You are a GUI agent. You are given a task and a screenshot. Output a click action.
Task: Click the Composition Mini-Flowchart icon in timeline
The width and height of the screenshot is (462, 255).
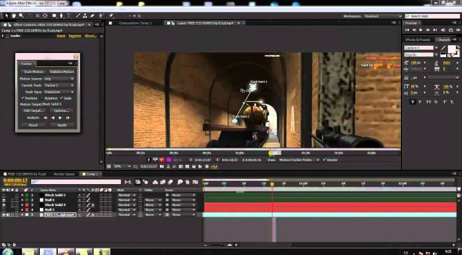127,182
